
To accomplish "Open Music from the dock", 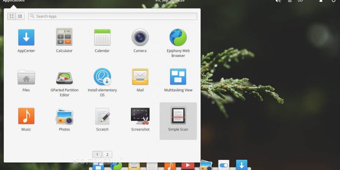I will tap(170, 167).
